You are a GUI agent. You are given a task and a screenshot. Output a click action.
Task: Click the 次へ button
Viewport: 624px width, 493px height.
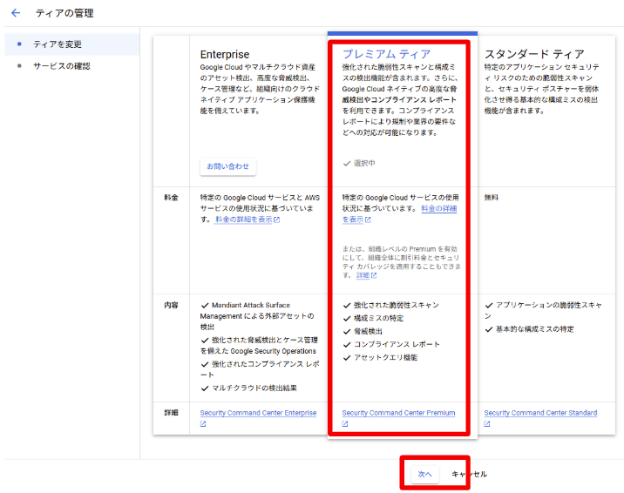pyautogui.click(x=424, y=474)
